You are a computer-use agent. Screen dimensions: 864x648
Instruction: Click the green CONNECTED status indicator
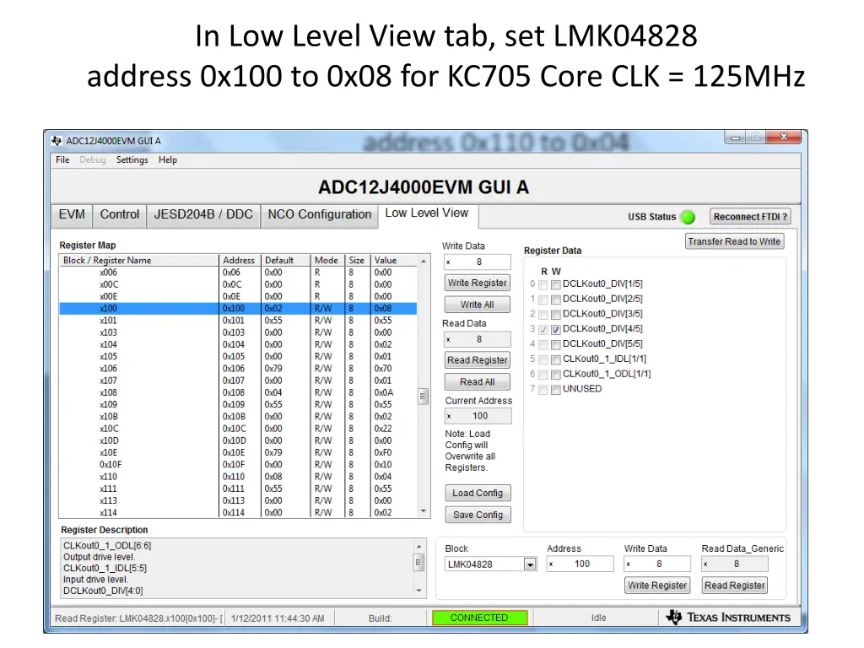(x=479, y=618)
